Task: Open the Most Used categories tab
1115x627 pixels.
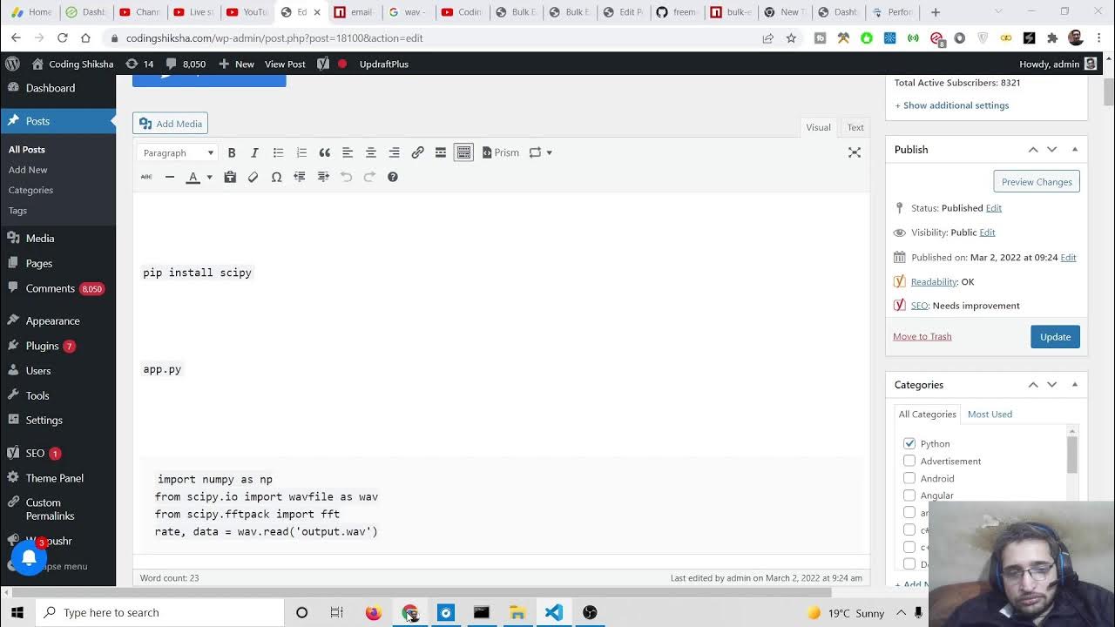Action: (x=990, y=414)
